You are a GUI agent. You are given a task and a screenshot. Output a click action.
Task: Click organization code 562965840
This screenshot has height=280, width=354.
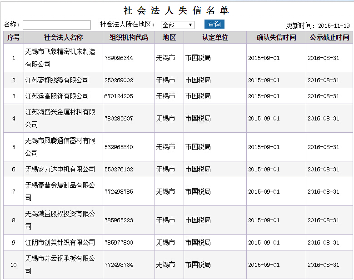[x=119, y=147]
